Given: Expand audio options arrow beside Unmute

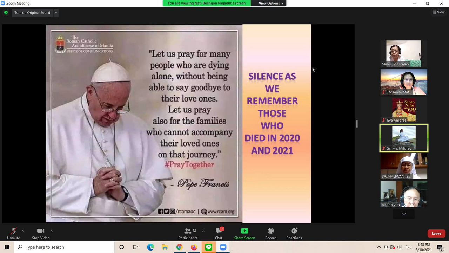Looking at the screenshot, I should click(23, 231).
